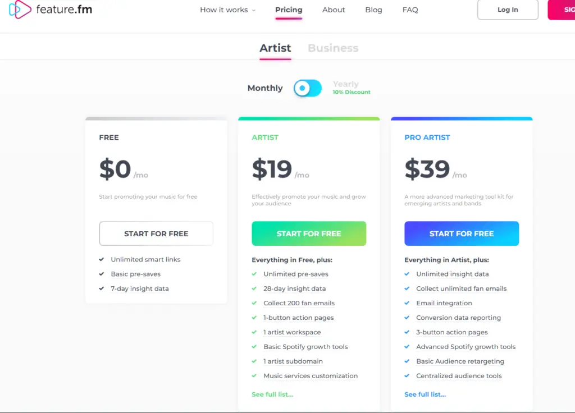Click the blue Pro Artist Start For Free button

[x=462, y=233]
